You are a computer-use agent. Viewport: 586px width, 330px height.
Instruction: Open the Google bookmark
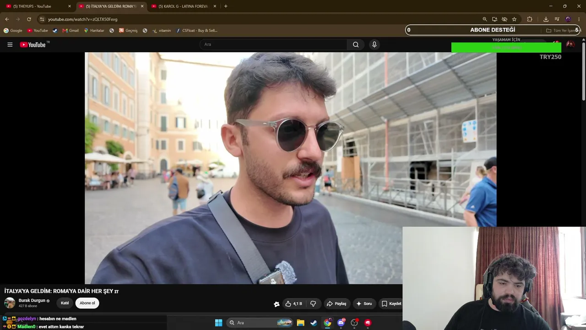pos(13,31)
